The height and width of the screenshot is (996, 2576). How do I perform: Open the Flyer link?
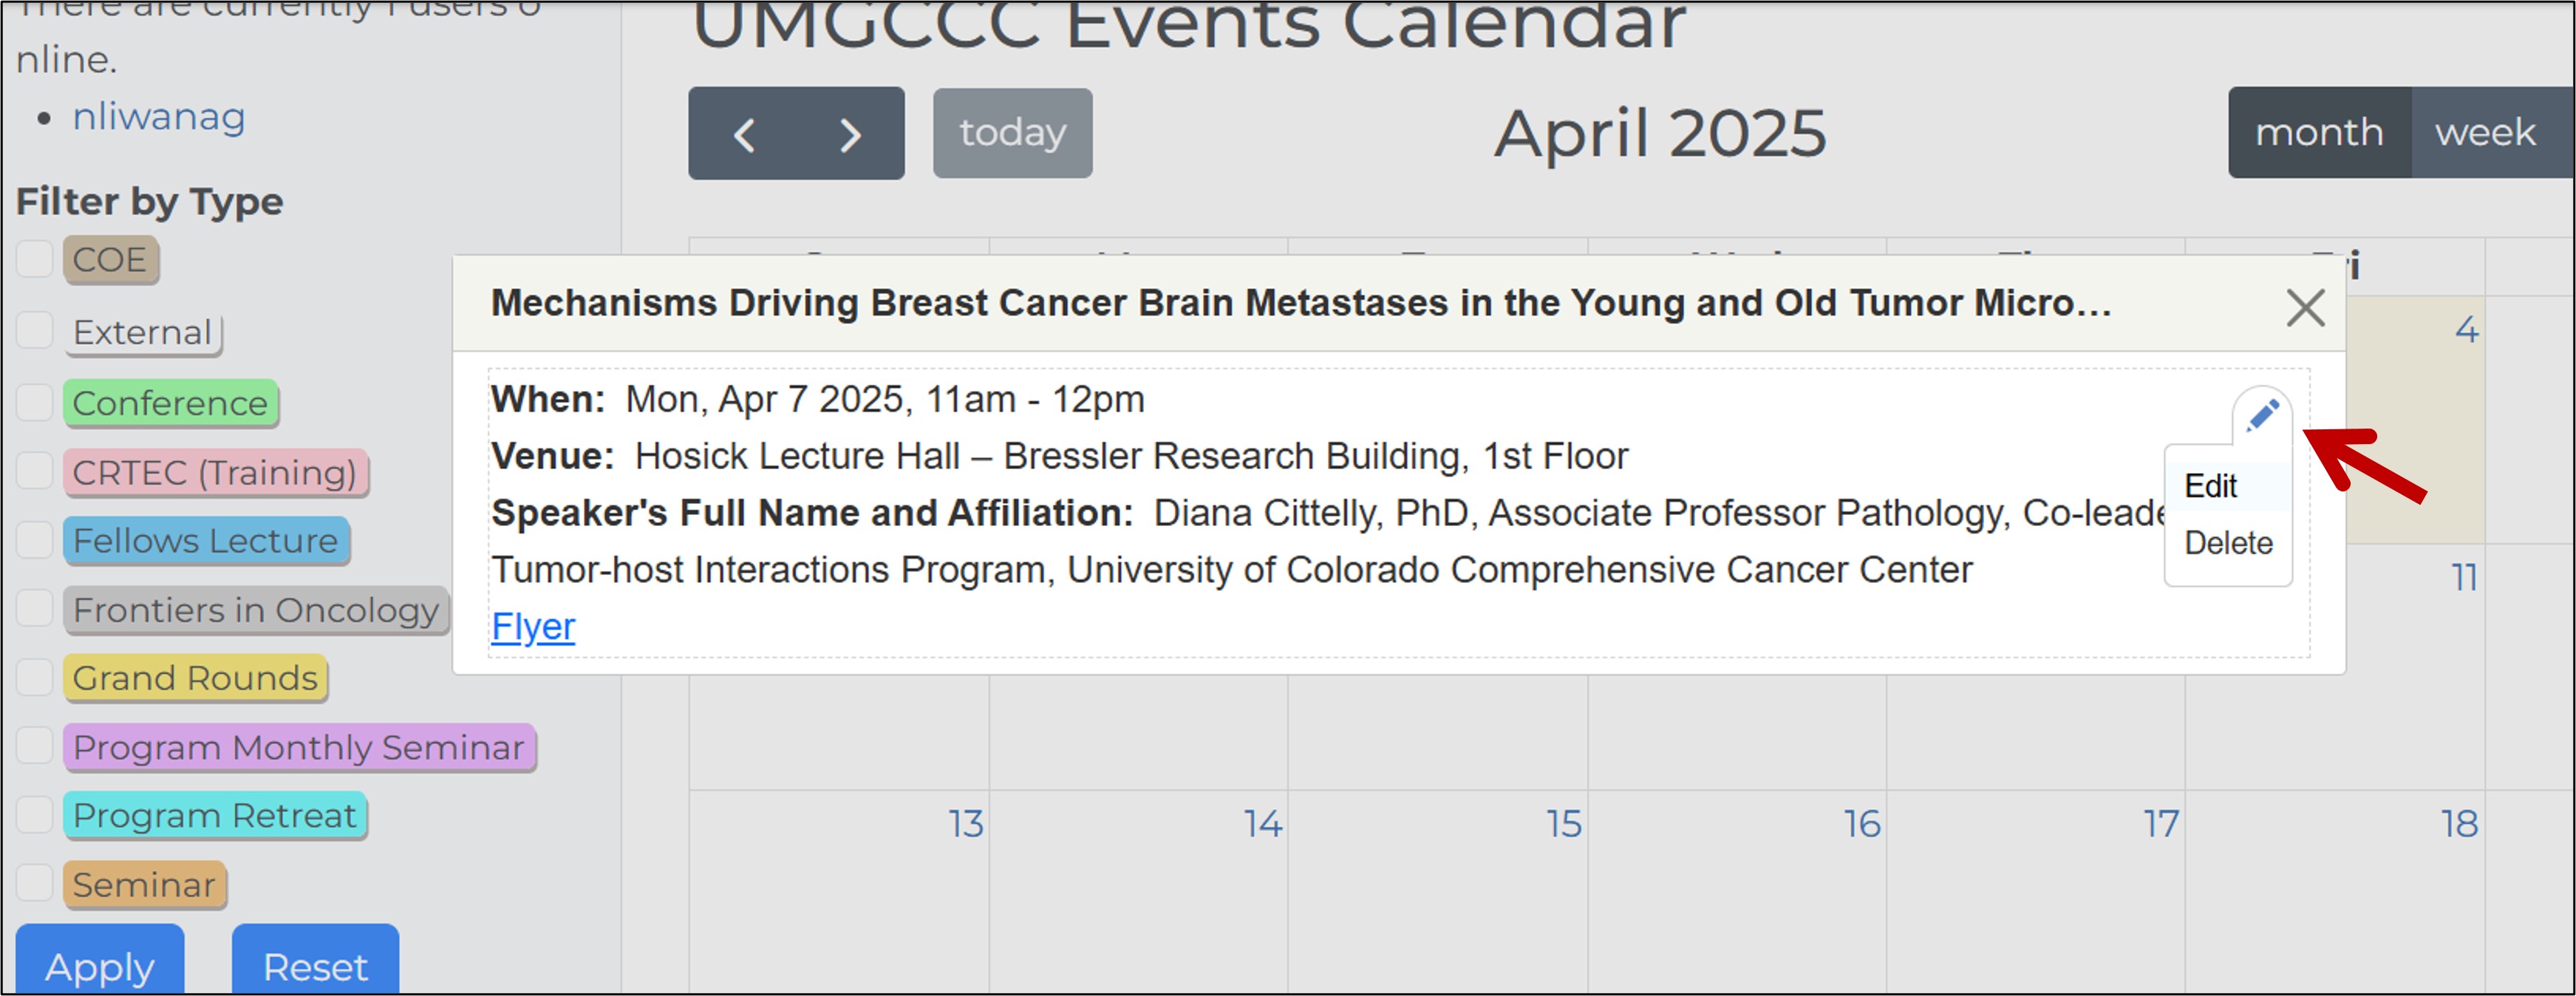[x=533, y=627]
